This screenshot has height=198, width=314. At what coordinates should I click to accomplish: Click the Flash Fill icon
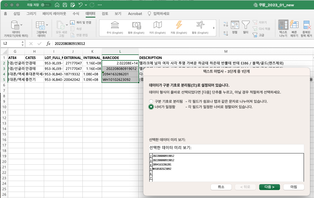coord(294,25)
